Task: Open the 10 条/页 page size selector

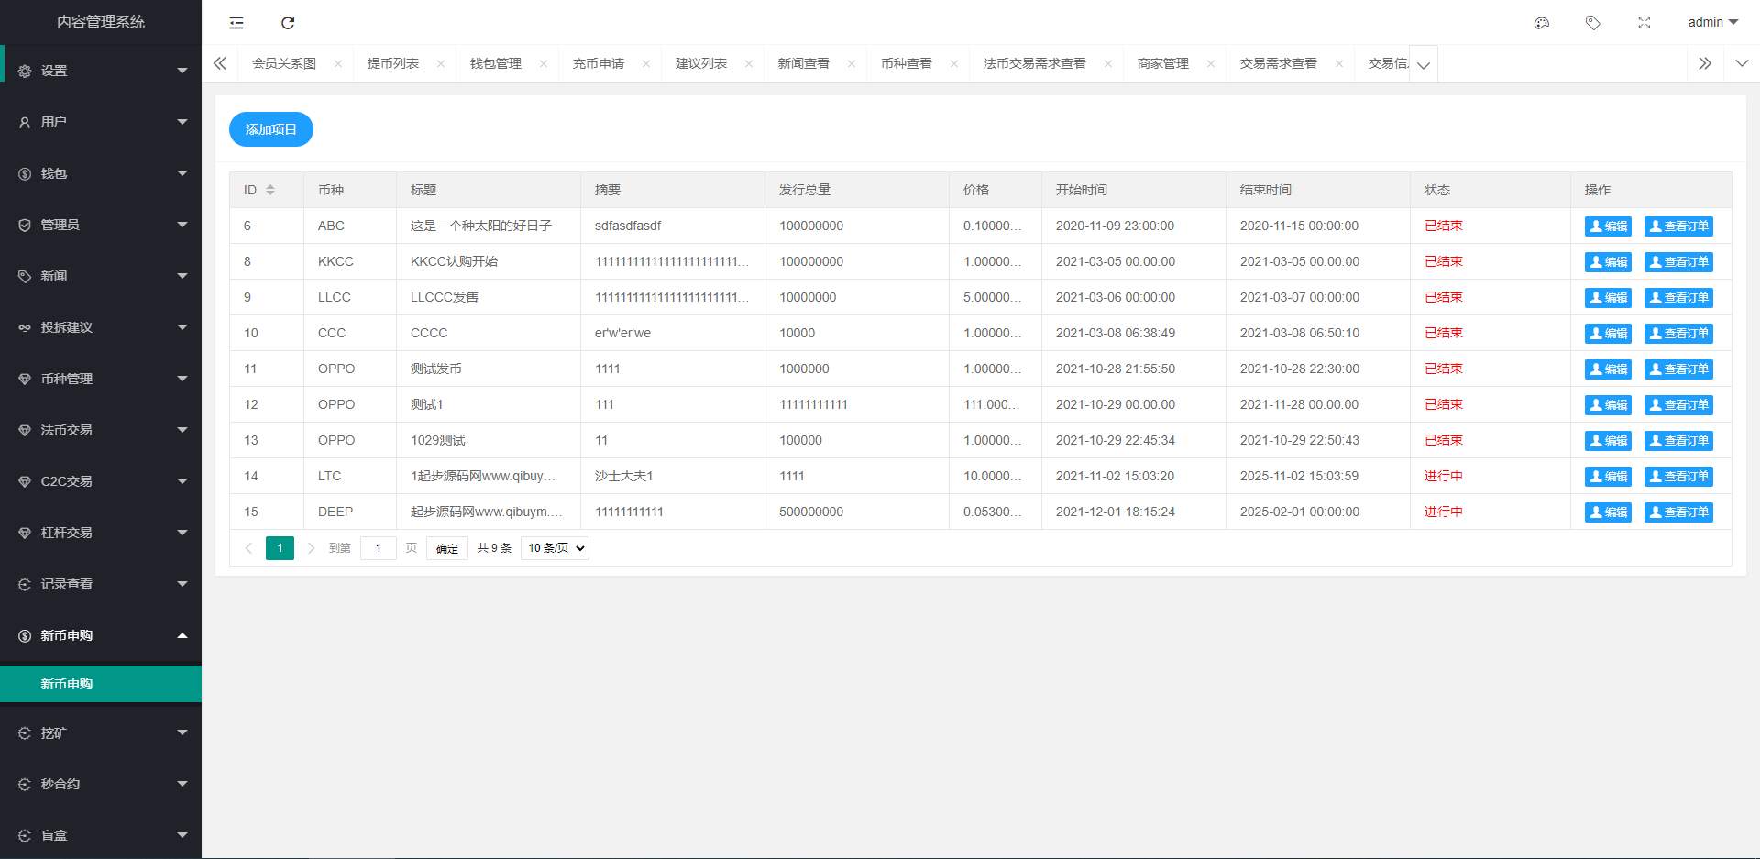Action: 555,548
